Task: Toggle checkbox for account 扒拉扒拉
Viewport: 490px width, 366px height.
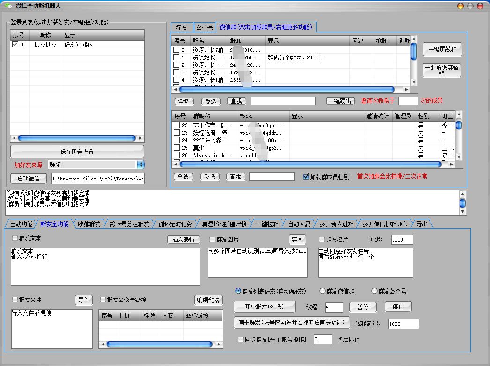Action: [15, 45]
